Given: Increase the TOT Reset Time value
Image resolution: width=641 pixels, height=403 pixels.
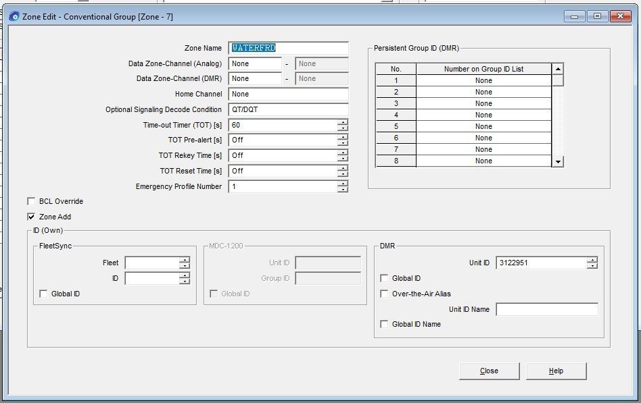Looking at the screenshot, I should point(343,168).
